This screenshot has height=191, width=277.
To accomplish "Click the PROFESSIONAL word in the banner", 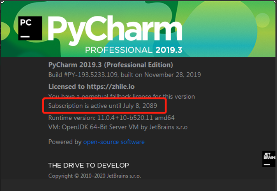I will [x=118, y=50].
